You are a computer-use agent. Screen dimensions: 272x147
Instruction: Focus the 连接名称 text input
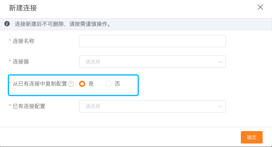pyautogui.click(x=153, y=41)
